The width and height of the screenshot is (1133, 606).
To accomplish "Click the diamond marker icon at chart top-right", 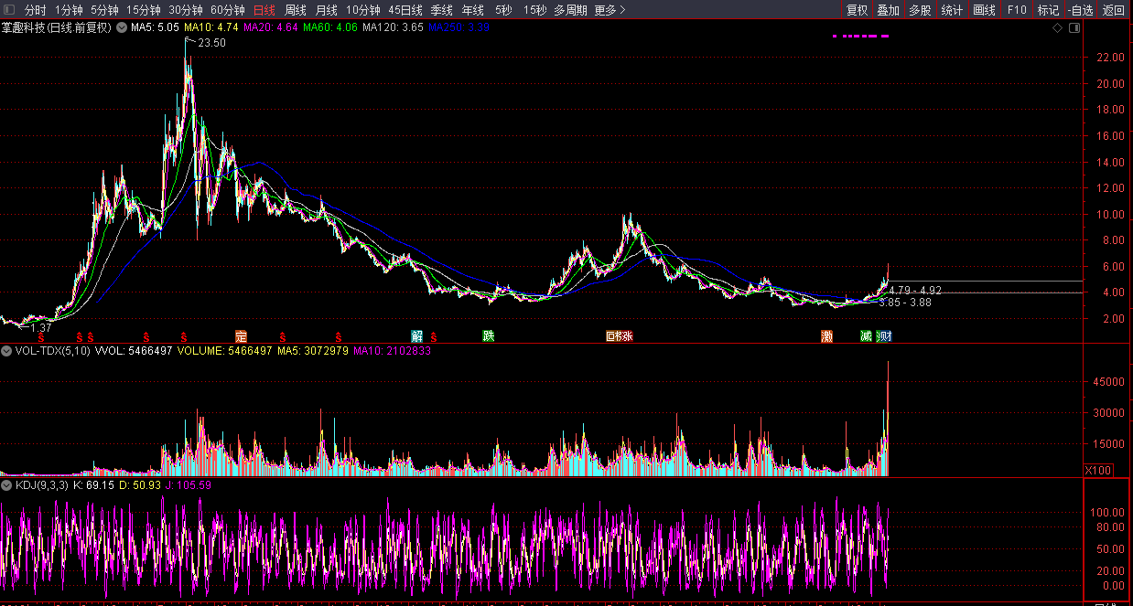I will pyautogui.click(x=1058, y=28).
